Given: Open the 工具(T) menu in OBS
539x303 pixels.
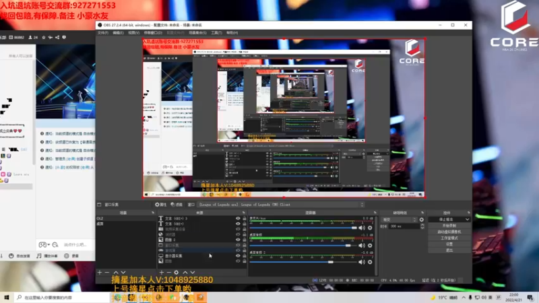Looking at the screenshot, I should pos(216,32).
